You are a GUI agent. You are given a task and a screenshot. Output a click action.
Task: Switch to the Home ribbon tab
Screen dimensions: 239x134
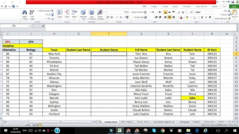coord(224,6)
